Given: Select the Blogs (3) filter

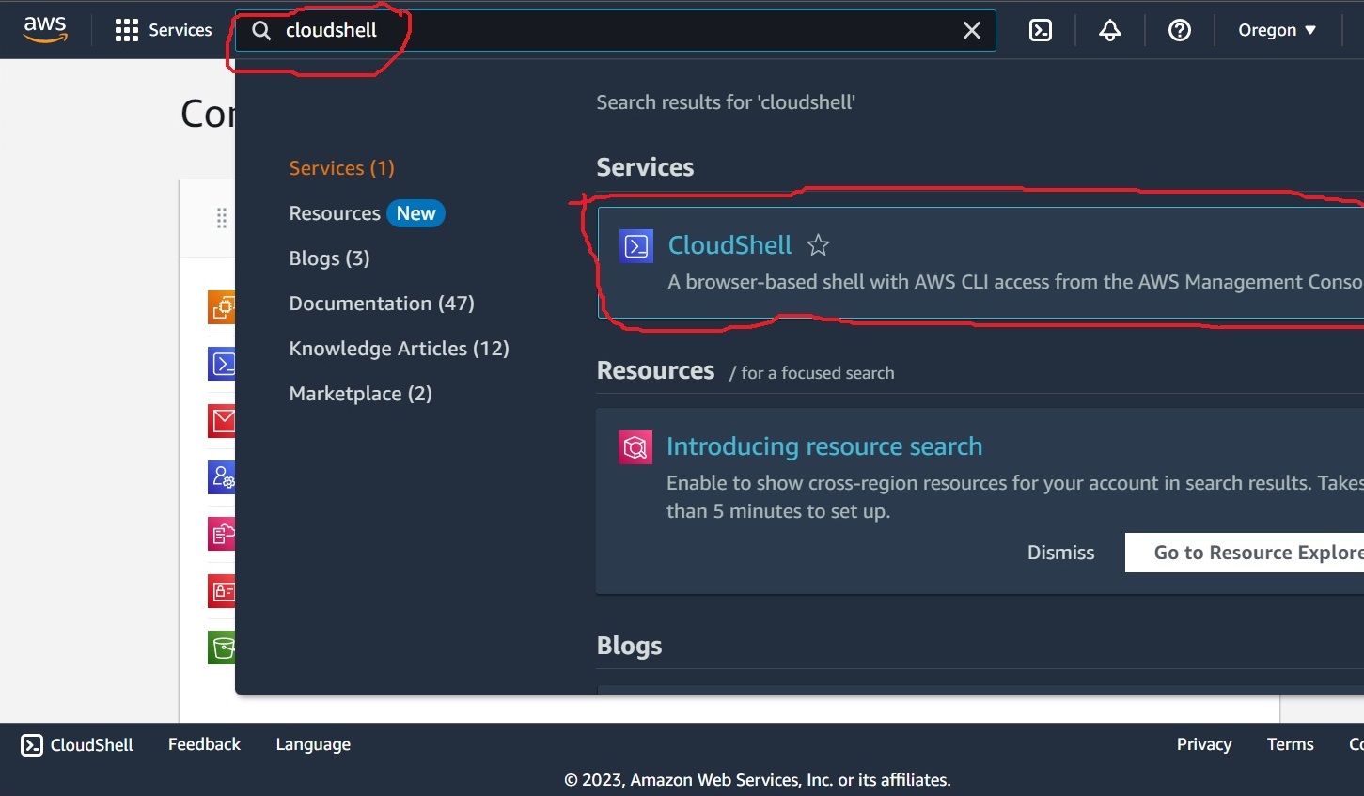Looking at the screenshot, I should pyautogui.click(x=329, y=258).
